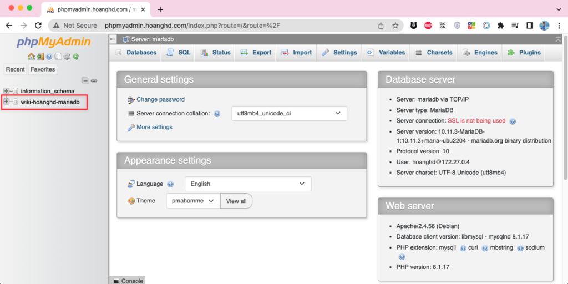
Task: Go to the Export tab
Action: coord(255,53)
